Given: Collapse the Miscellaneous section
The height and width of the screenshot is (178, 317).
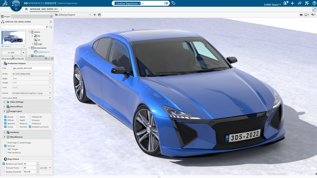Looking at the screenshot, I should pos(4,137).
